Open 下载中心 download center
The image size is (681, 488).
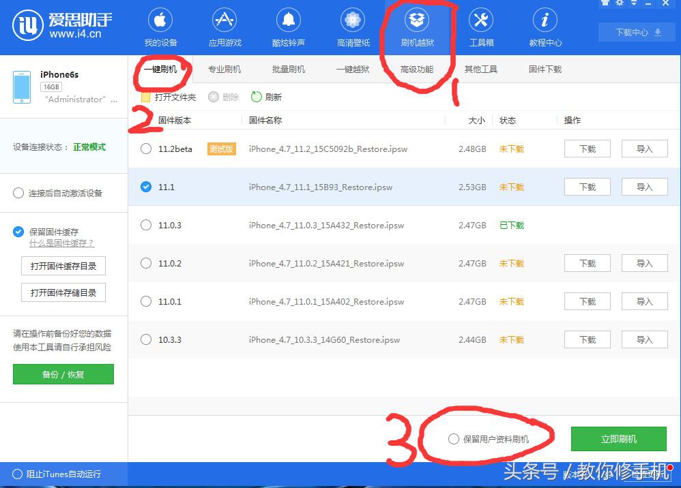pyautogui.click(x=637, y=33)
